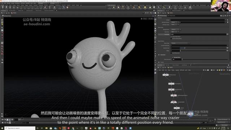Click blue network box icon in network toolbar
This screenshot has width=231, height=130.
pos(222,70)
